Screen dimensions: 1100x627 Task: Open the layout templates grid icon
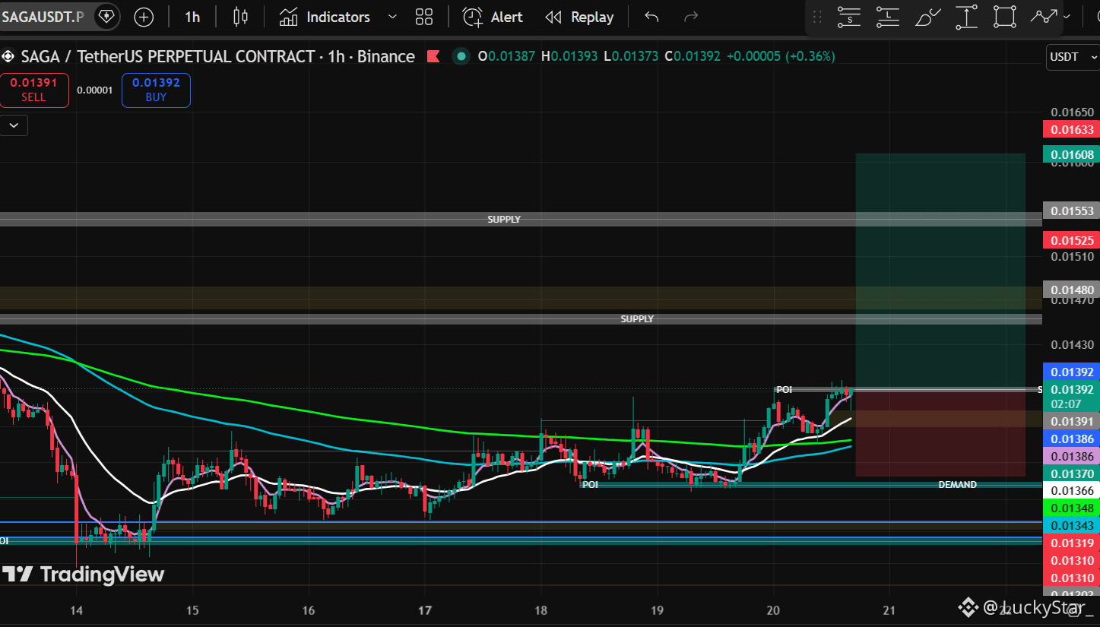pyautogui.click(x=424, y=17)
